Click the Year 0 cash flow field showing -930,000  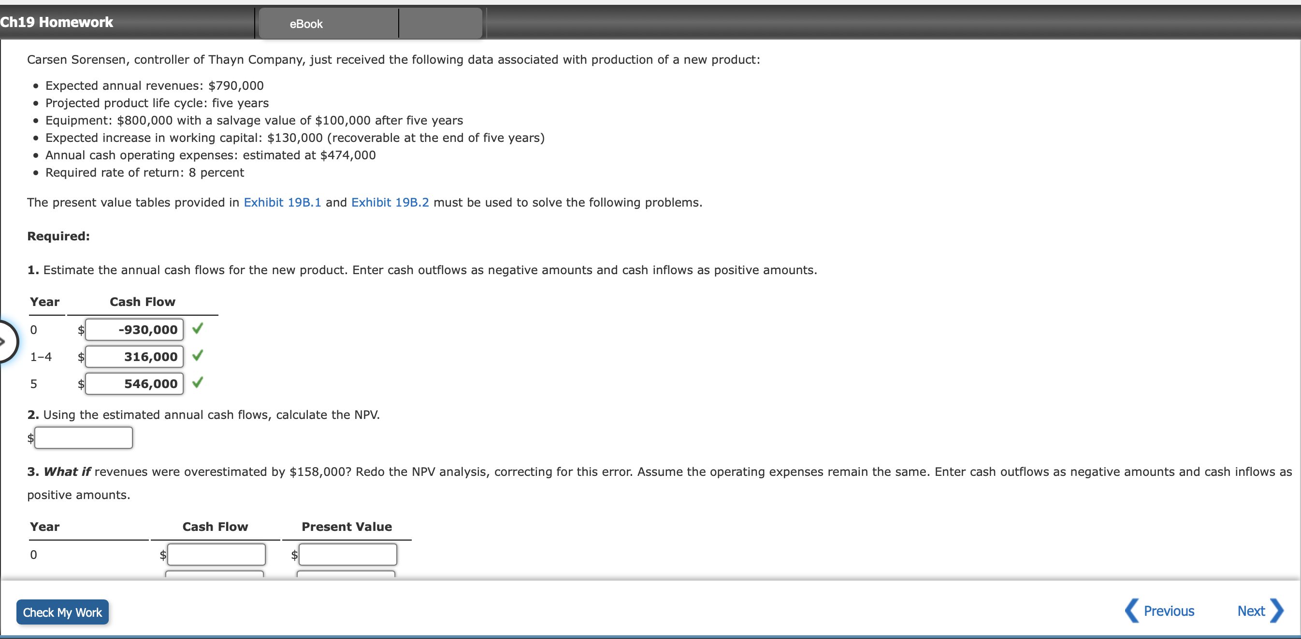pyautogui.click(x=134, y=330)
